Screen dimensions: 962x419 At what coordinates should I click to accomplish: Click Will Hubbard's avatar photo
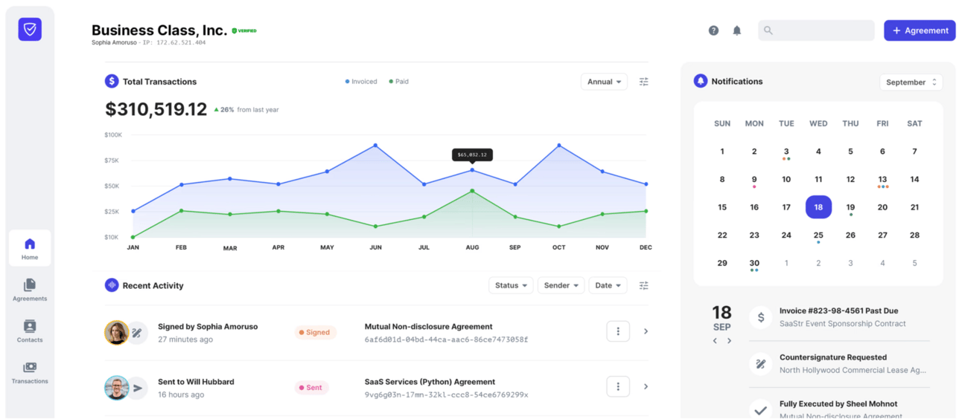(x=117, y=388)
